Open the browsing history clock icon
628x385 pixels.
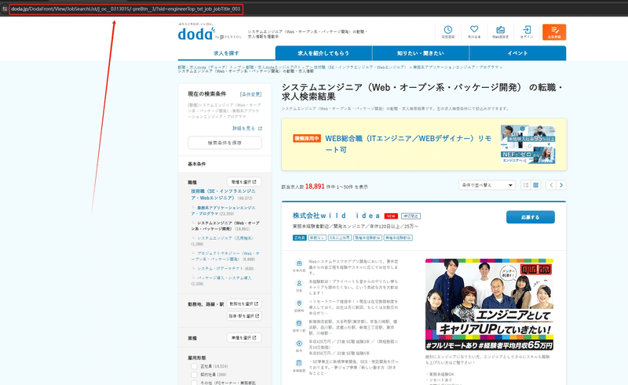pyautogui.click(x=447, y=30)
